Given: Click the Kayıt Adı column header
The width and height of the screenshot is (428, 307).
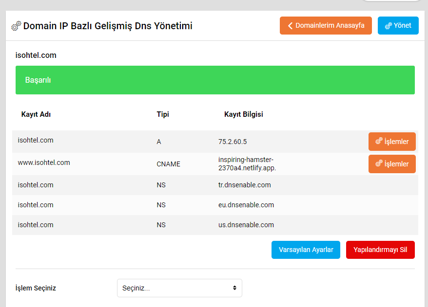Looking at the screenshot, I should click(x=36, y=114).
